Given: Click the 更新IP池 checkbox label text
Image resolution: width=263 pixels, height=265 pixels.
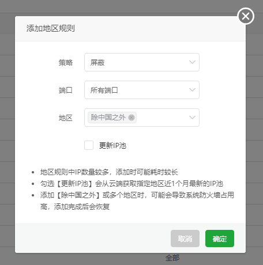Looking at the screenshot, I should pyautogui.click(x=112, y=146).
